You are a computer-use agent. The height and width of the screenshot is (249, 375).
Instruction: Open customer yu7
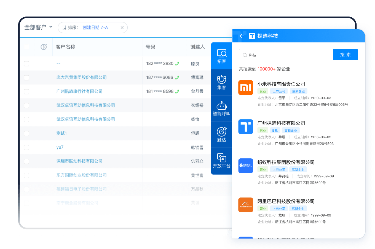point(60,147)
